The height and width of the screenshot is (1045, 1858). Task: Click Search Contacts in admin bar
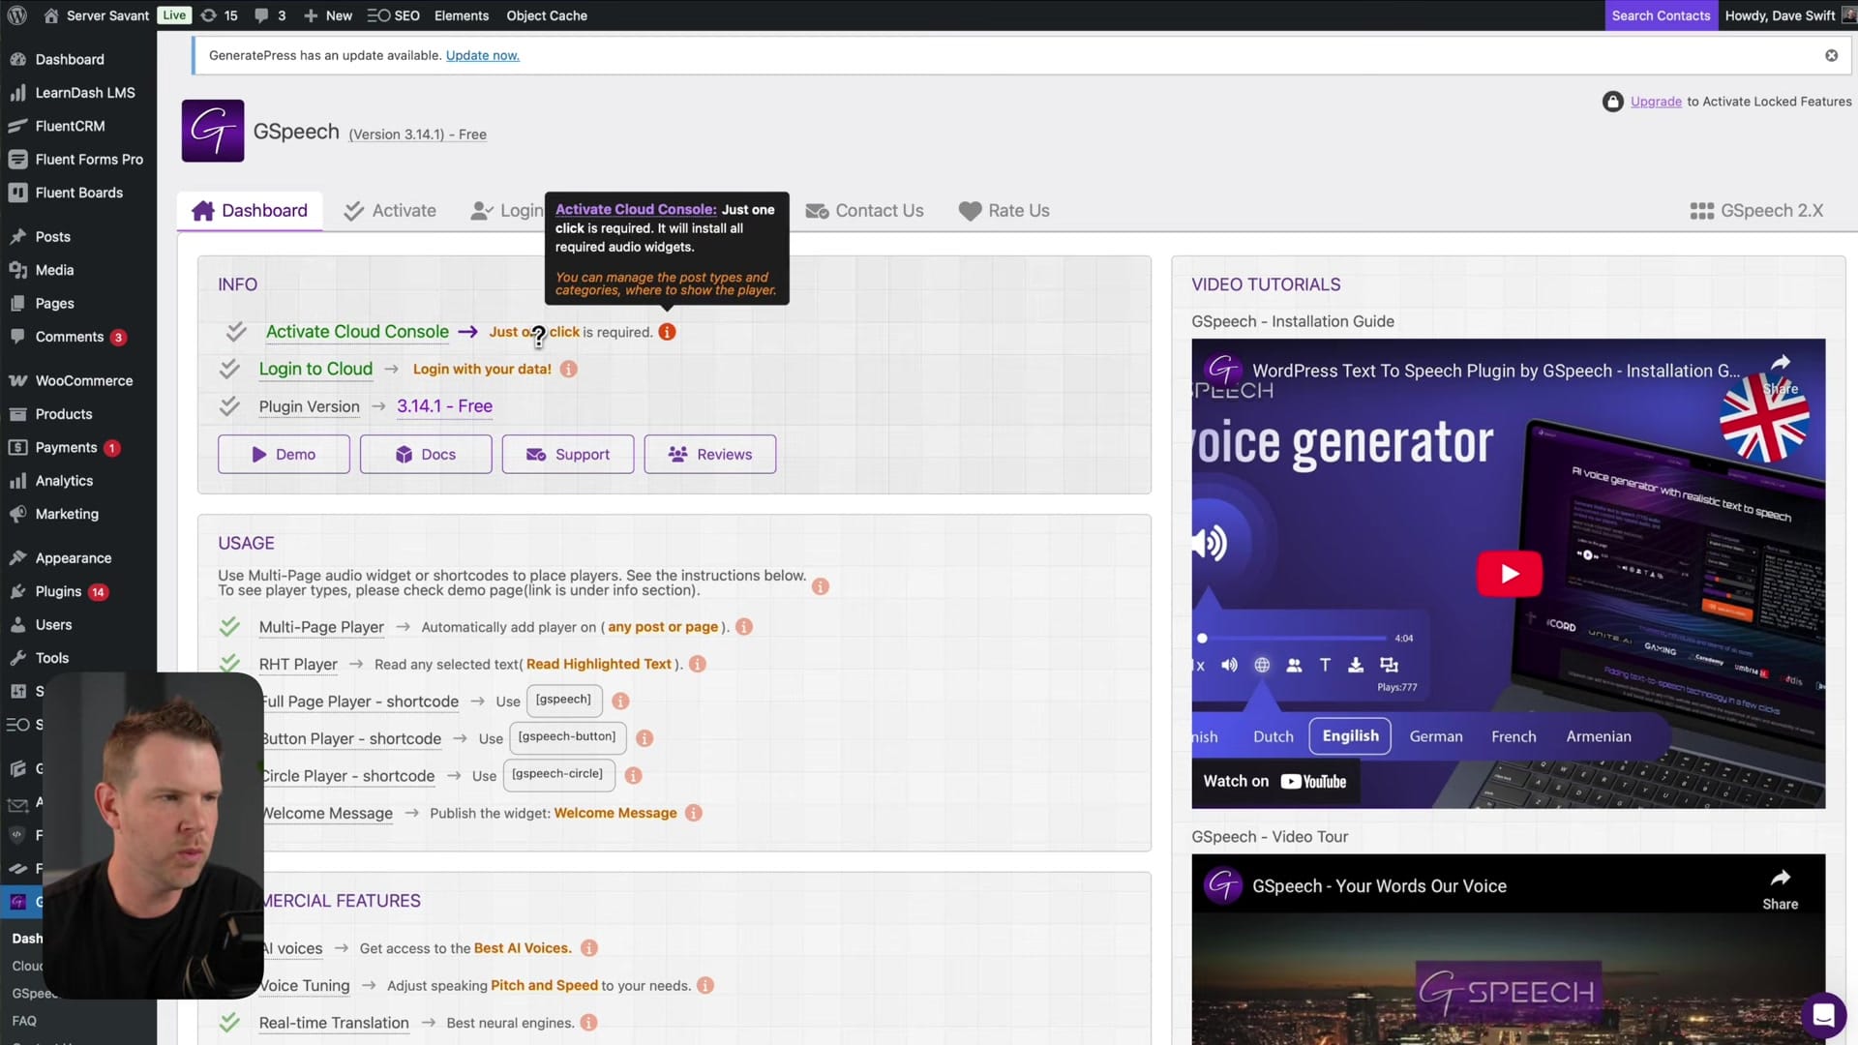coord(1661,15)
